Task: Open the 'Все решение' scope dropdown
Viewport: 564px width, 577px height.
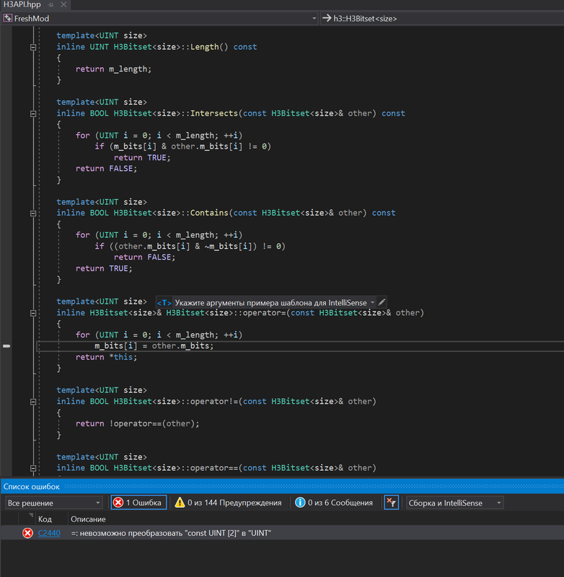Action: tap(53, 503)
